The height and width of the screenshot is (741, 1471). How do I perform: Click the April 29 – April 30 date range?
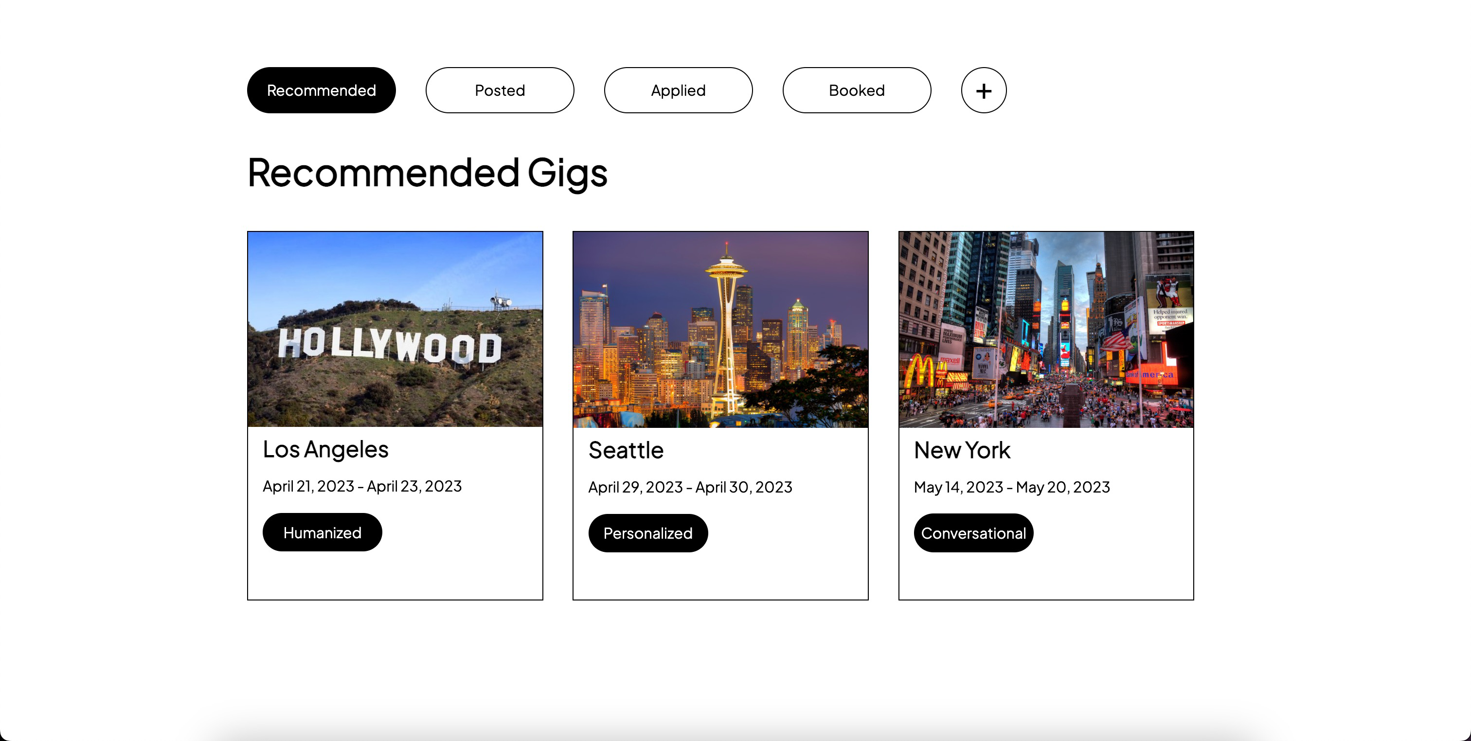[690, 487]
